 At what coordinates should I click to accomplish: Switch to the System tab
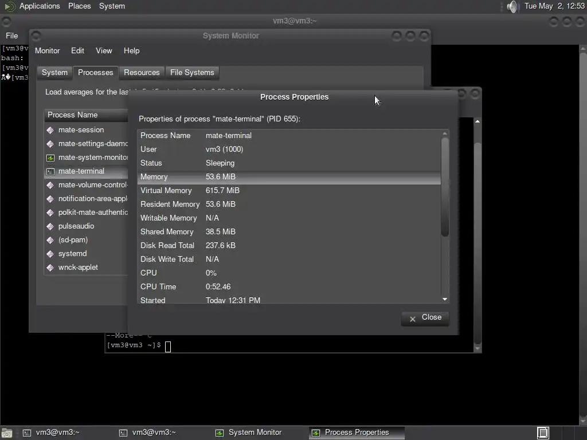pos(54,73)
